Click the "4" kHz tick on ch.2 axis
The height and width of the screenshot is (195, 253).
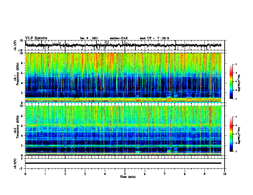click(22, 136)
